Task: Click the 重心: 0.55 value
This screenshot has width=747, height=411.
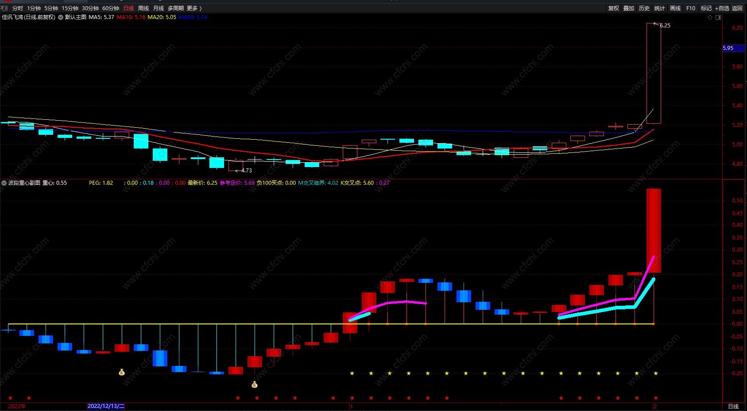Action: 54,183
